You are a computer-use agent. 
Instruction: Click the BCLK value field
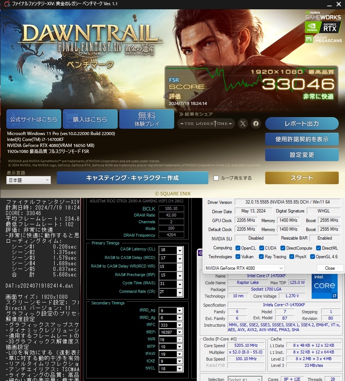(171, 209)
